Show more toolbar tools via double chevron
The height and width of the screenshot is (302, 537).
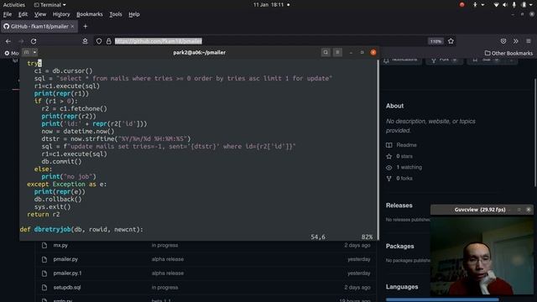[x=516, y=41]
